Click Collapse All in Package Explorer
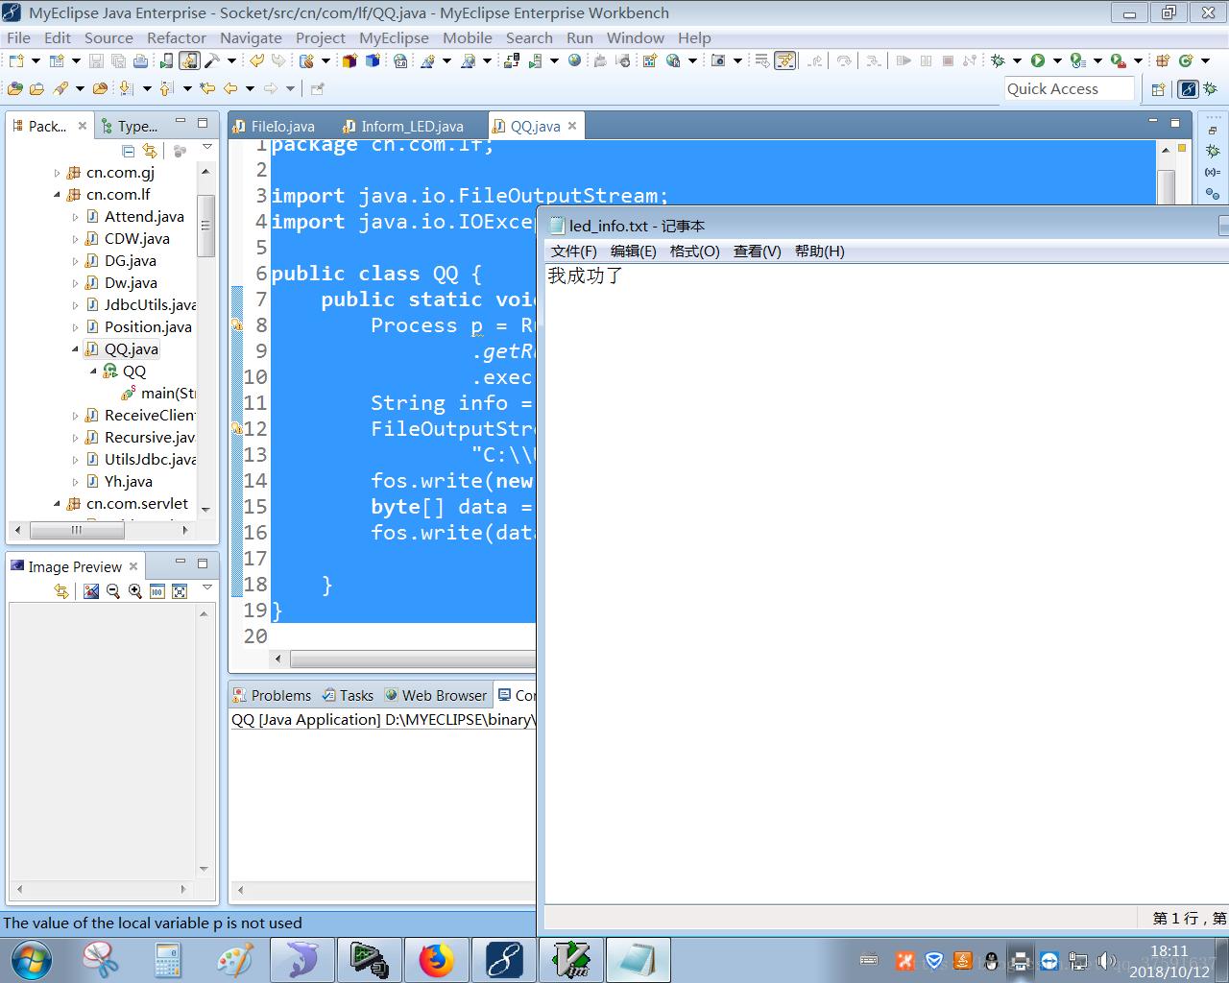Viewport: 1229px width, 983px height. pyautogui.click(x=129, y=151)
